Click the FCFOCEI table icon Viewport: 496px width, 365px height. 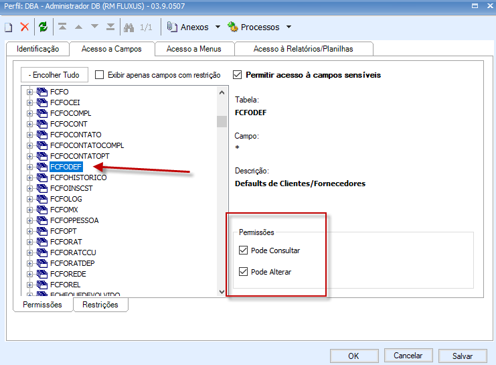coord(42,102)
